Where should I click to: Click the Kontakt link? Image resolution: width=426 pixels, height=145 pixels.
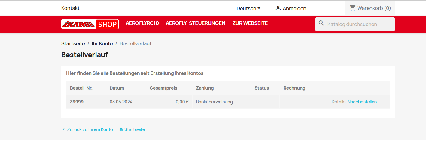click(x=70, y=8)
